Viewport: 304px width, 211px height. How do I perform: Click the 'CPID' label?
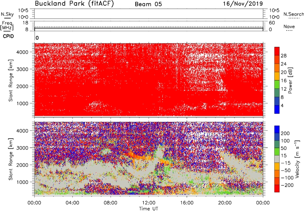8,36
